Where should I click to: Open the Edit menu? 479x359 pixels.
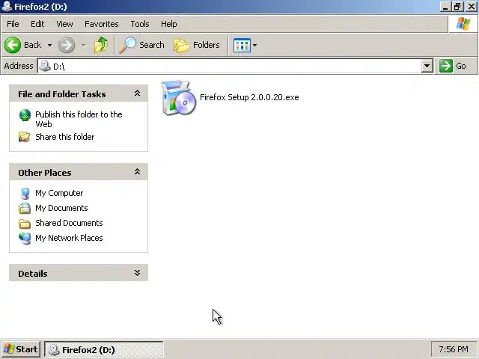[37, 24]
